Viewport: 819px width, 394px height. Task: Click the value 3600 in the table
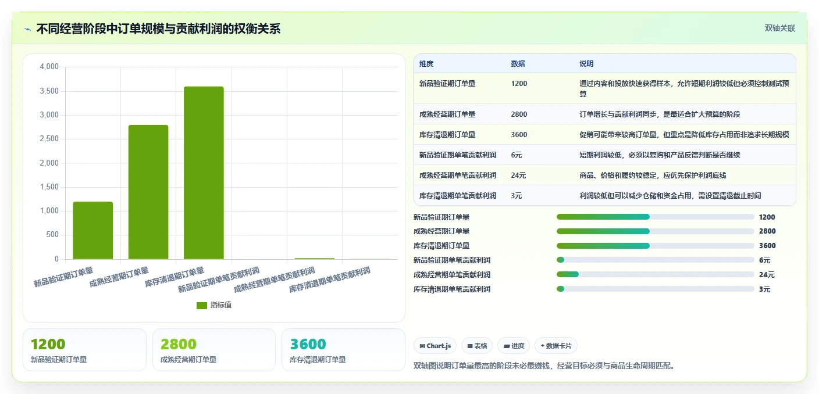click(x=519, y=135)
